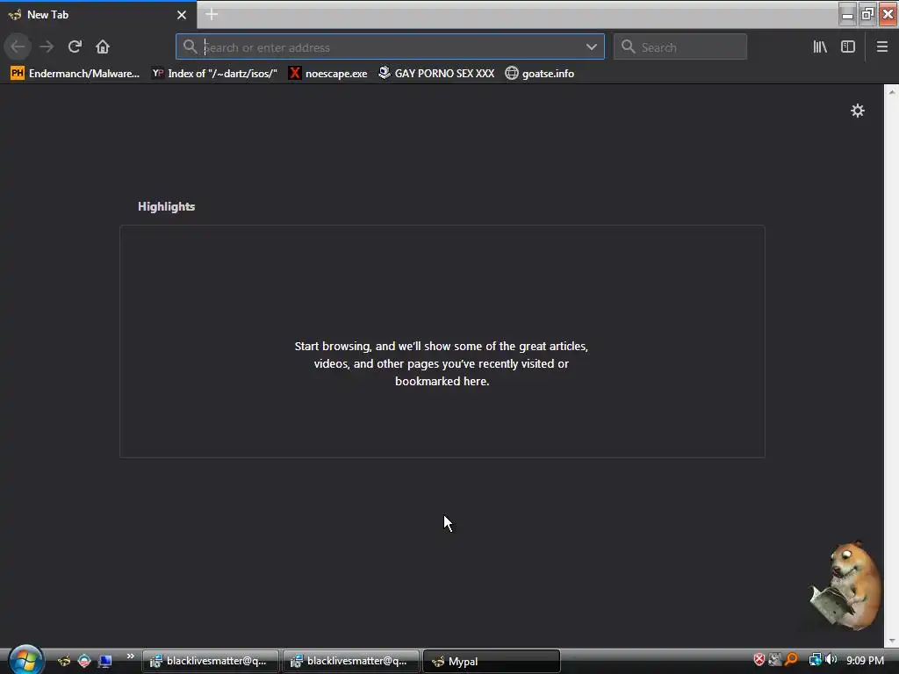899x674 pixels.
Task: Open the Index of /~dartz/isos/ bookmark
Action: [x=214, y=74]
